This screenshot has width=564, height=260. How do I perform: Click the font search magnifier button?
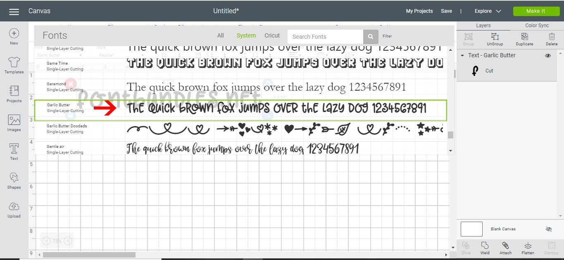coord(371,37)
